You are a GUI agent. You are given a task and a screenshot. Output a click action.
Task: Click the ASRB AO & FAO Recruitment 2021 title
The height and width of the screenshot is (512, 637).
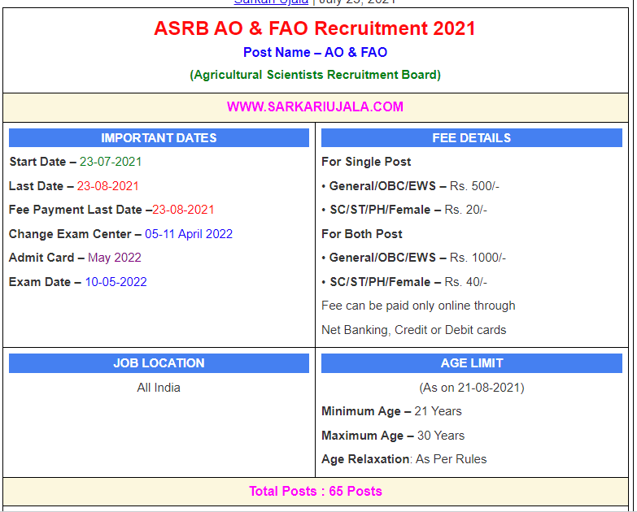point(315,28)
